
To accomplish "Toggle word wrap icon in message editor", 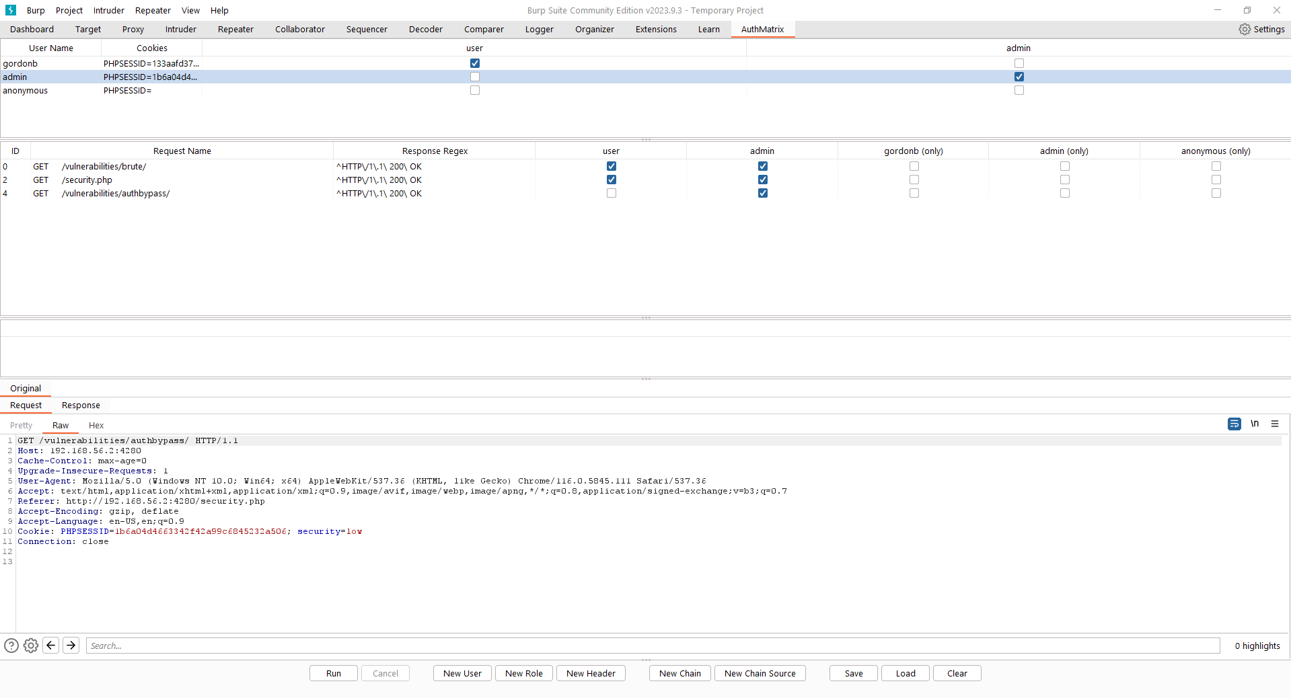I will click(1234, 424).
